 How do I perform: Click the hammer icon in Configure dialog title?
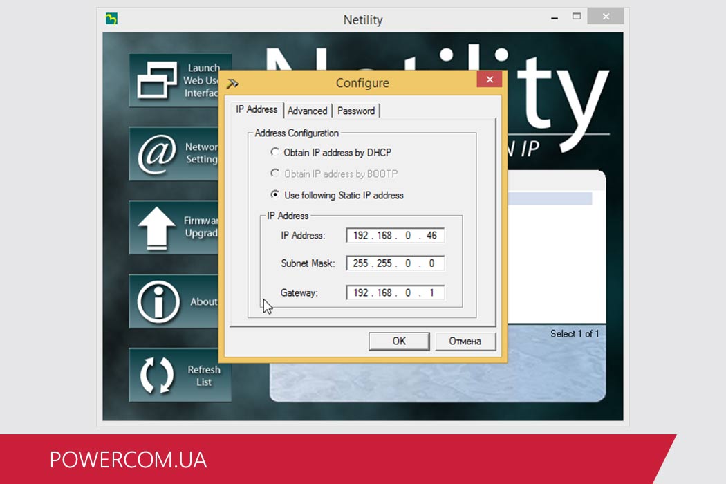pos(233,83)
